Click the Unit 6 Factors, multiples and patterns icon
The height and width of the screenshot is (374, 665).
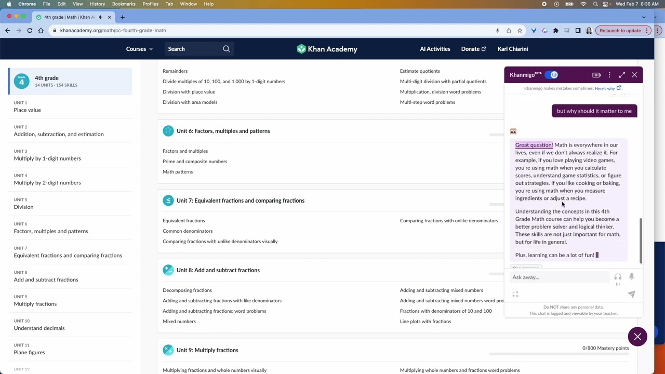click(x=168, y=131)
